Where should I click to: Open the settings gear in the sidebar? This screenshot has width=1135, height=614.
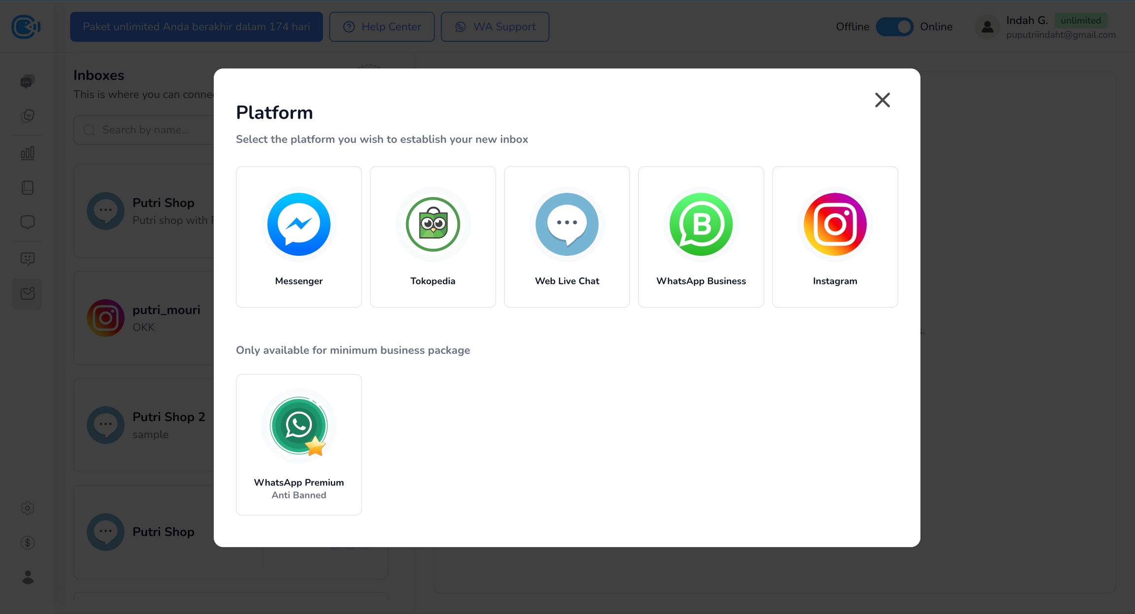pos(27,508)
